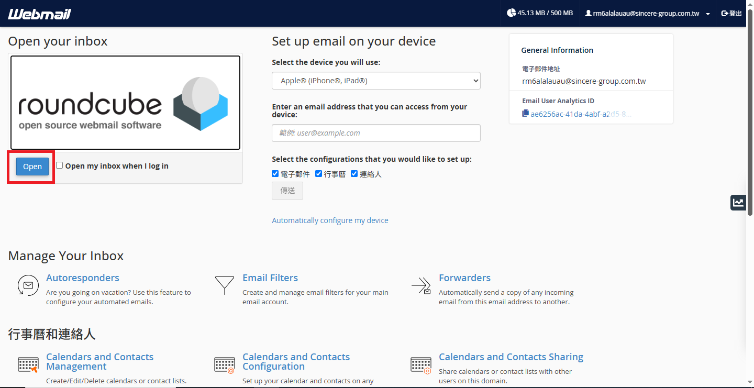Screen dimensions: 754x388
Task: Click the Forwarders arrow icon
Action: point(421,285)
